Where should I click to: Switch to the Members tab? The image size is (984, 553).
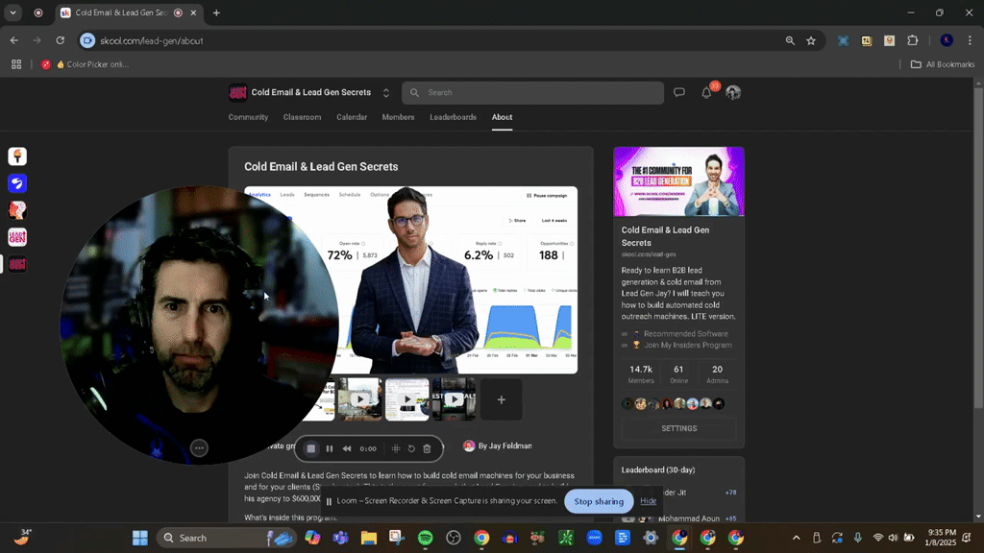click(x=398, y=117)
